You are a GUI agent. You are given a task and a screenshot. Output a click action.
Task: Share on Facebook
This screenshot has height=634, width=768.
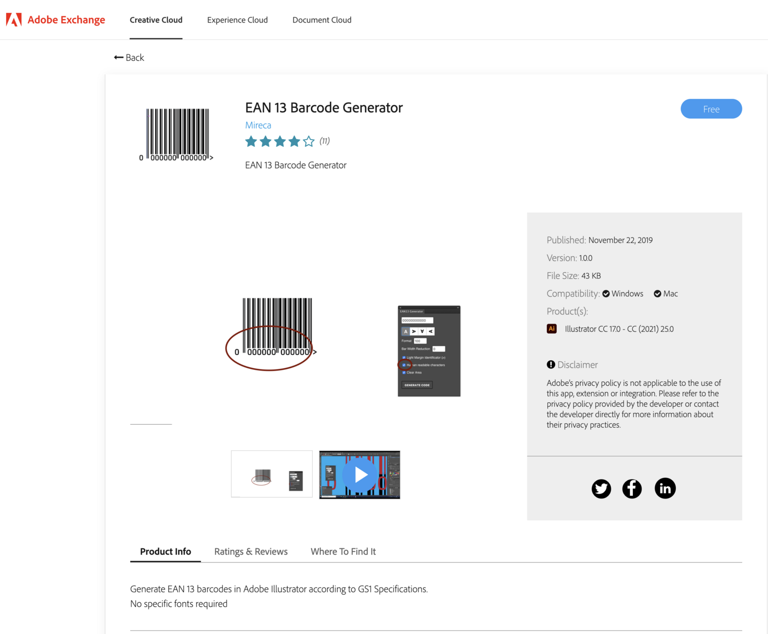coord(632,489)
